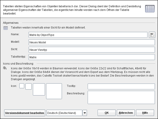Click the Tabellentyp: label
The image size is (158, 119).
tap(18, 57)
